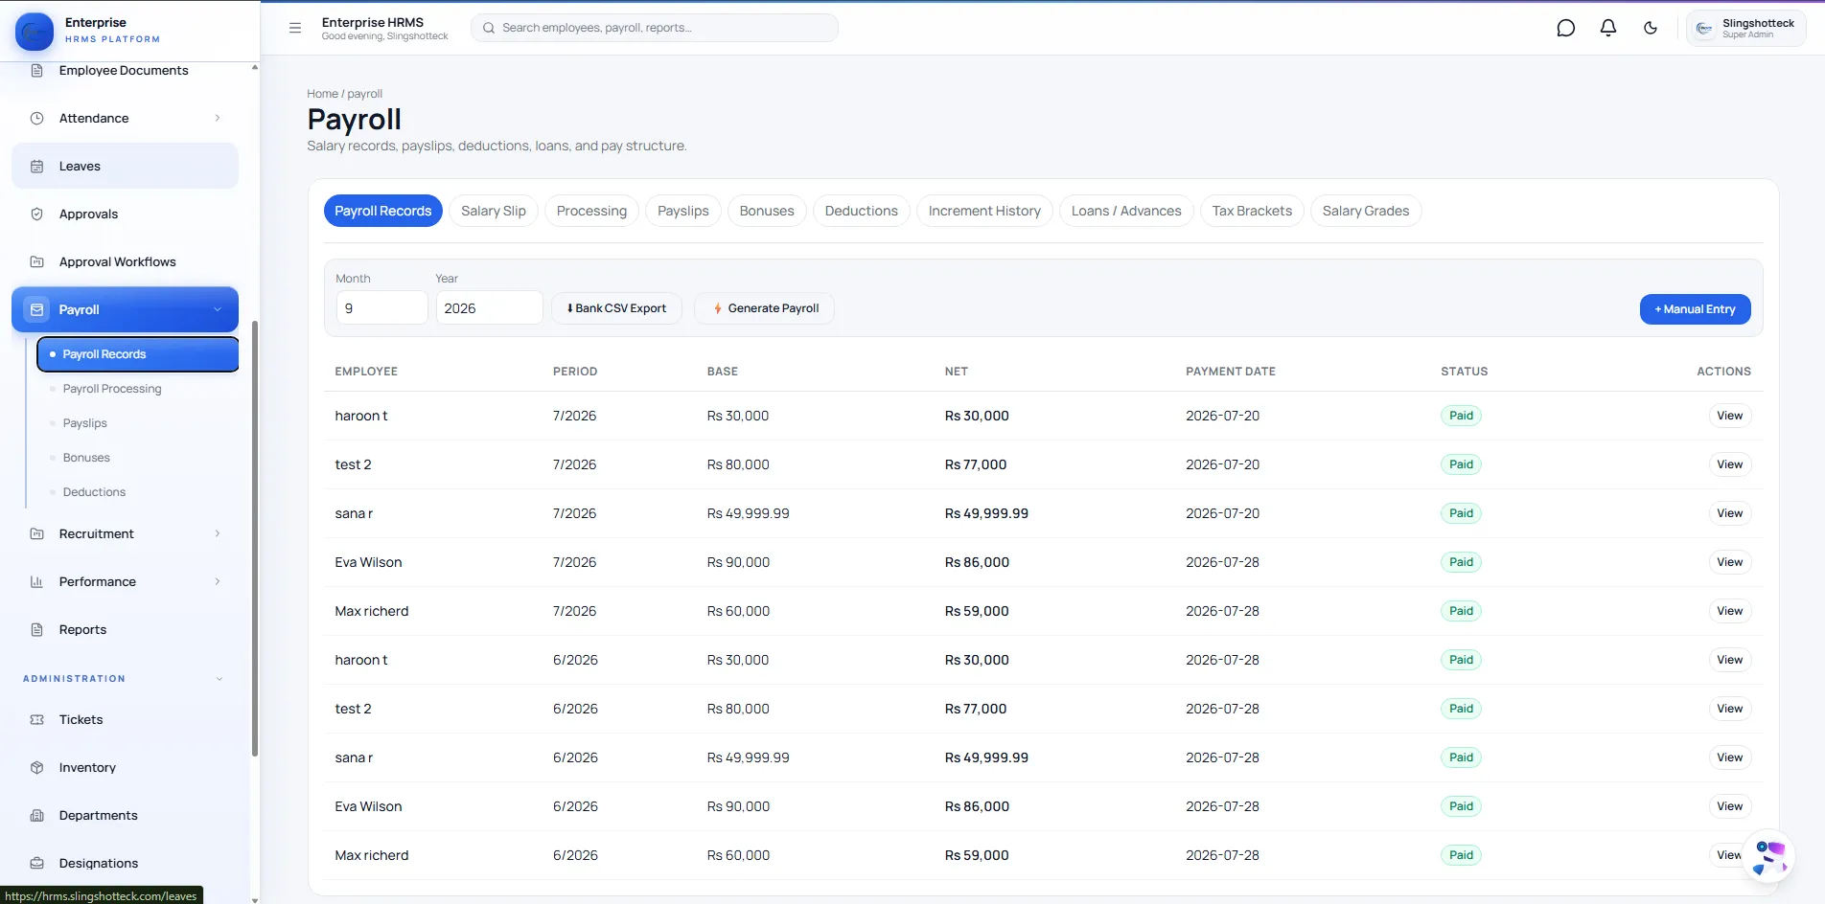
Task: Expand the Attendance submenu chevron
Action: tap(218, 119)
